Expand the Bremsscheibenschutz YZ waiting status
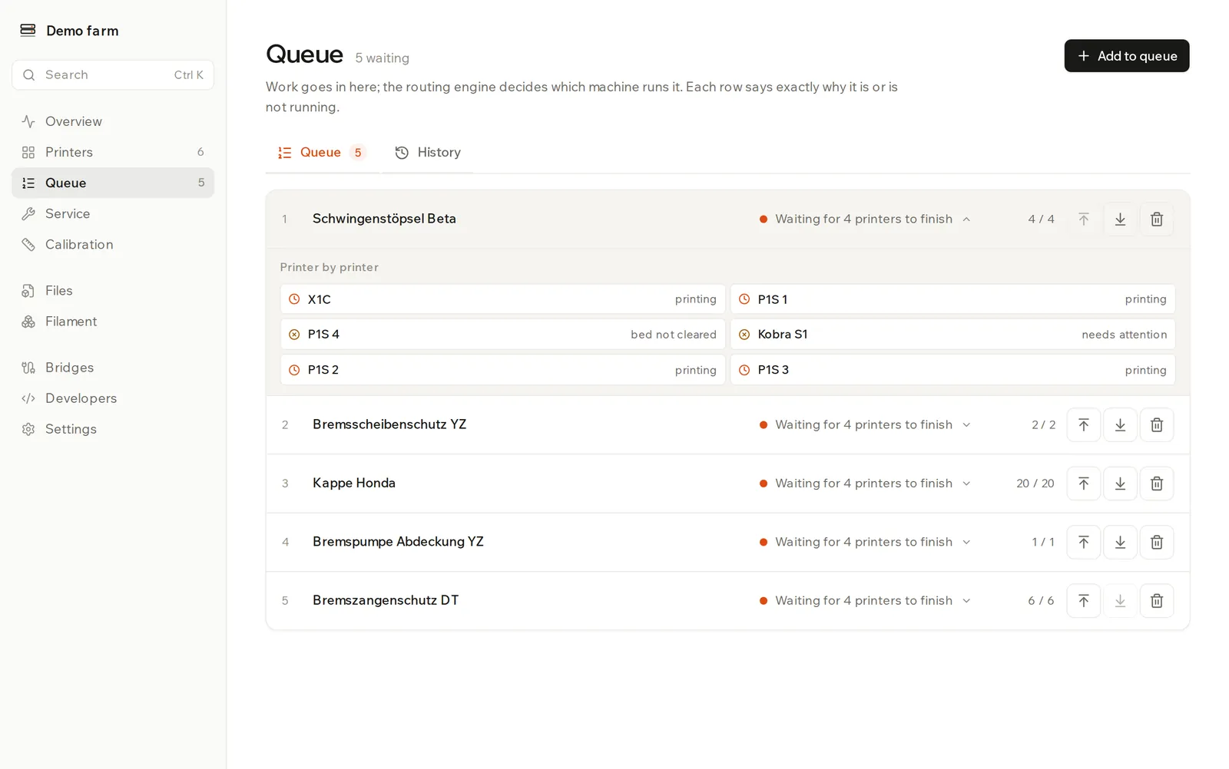The image size is (1229, 769). [865, 424]
